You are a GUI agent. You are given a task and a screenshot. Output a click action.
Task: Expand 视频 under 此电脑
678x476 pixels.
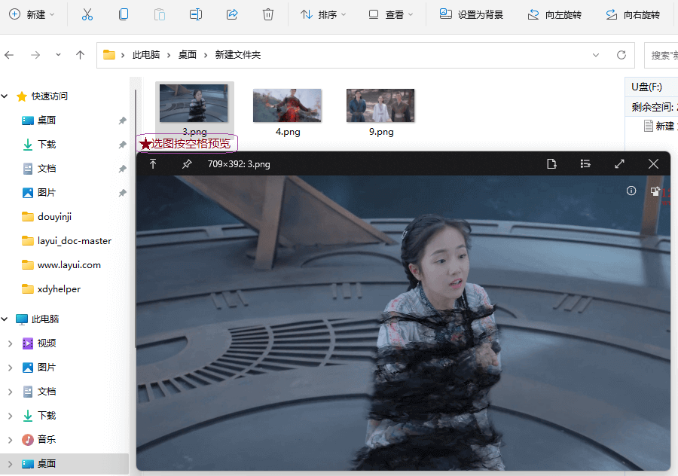[11, 343]
